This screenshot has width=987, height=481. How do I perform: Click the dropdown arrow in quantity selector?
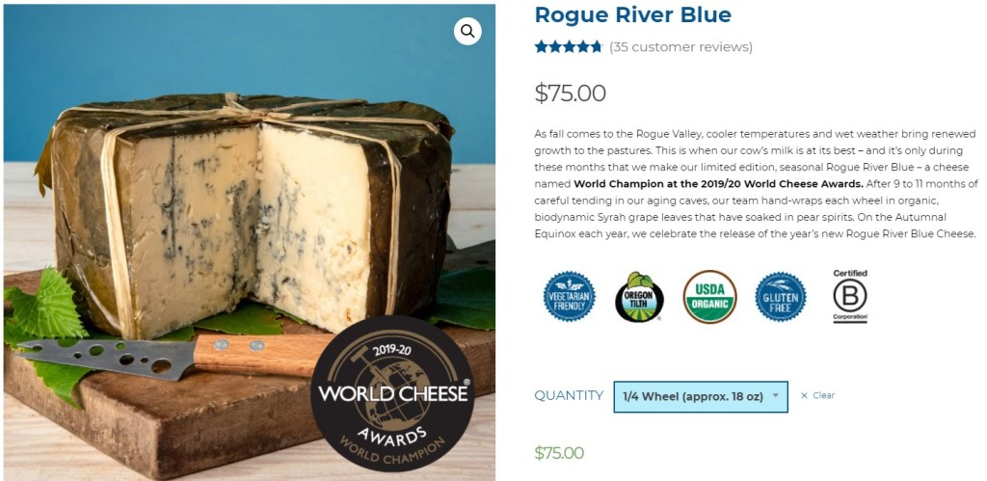[776, 396]
